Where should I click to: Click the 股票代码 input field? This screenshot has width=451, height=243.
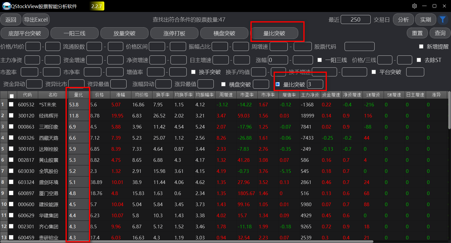coord(360,47)
